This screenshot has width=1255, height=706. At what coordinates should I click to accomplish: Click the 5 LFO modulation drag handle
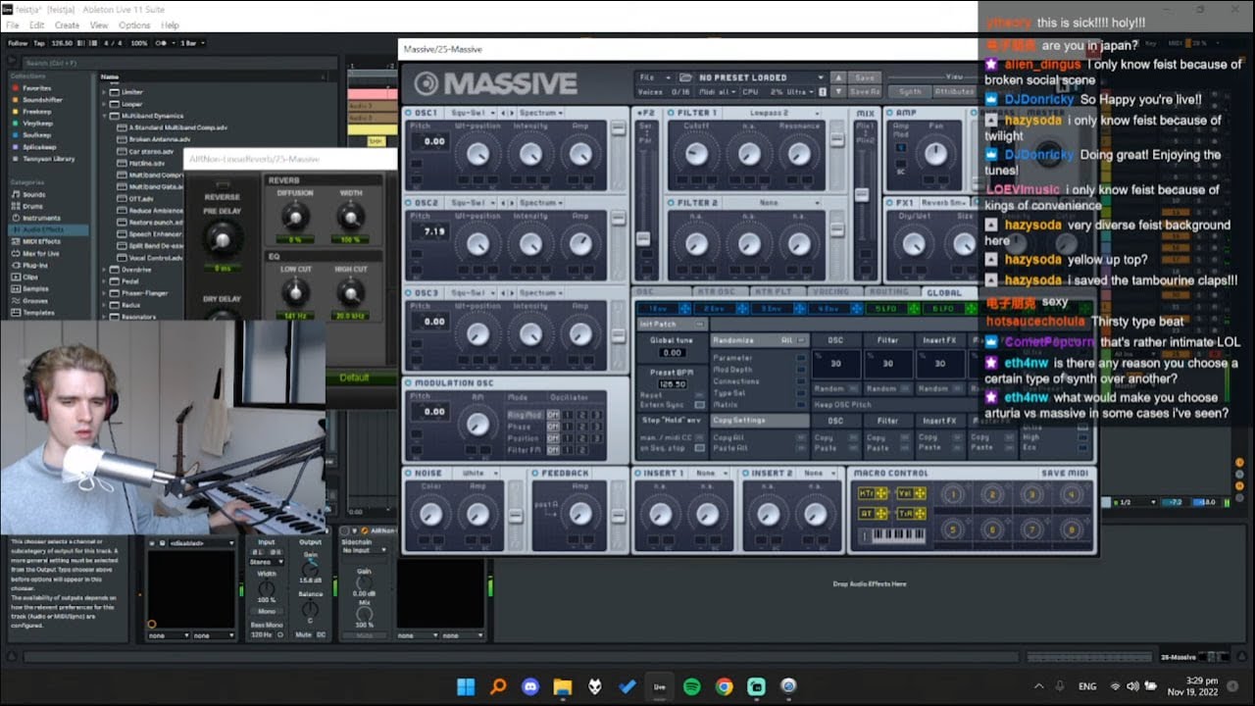click(916, 309)
